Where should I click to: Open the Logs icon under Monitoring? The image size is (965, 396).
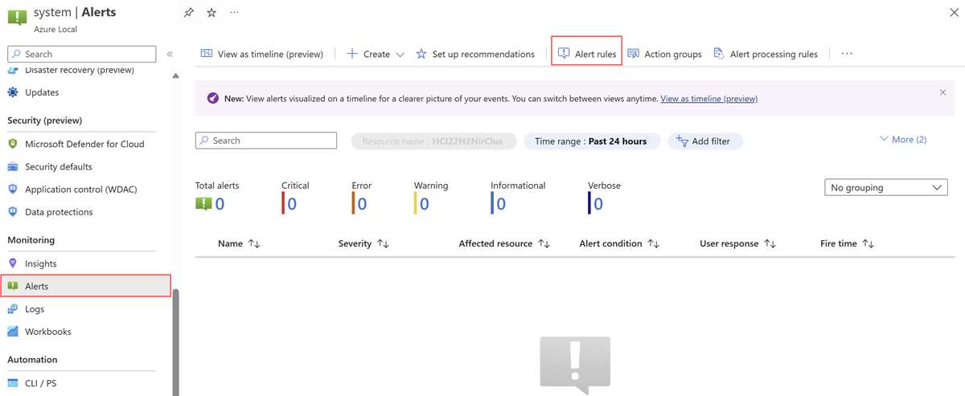13,308
